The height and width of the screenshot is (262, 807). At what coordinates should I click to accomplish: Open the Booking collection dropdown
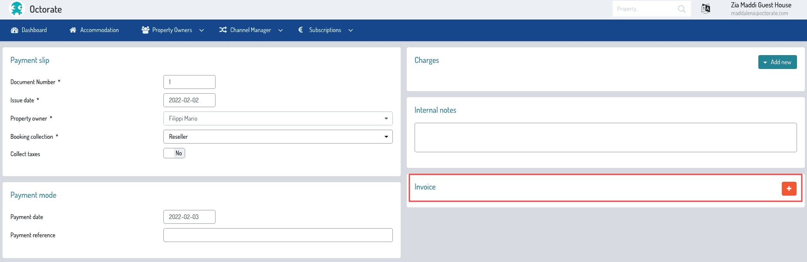click(278, 137)
